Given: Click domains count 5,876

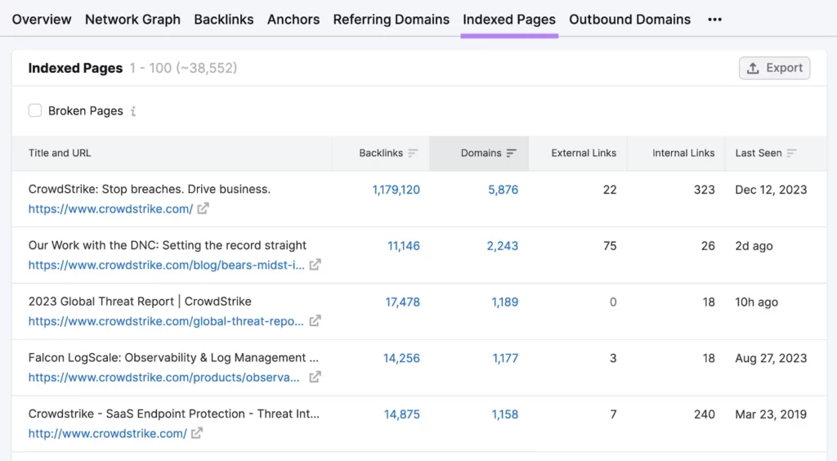Looking at the screenshot, I should [x=503, y=190].
